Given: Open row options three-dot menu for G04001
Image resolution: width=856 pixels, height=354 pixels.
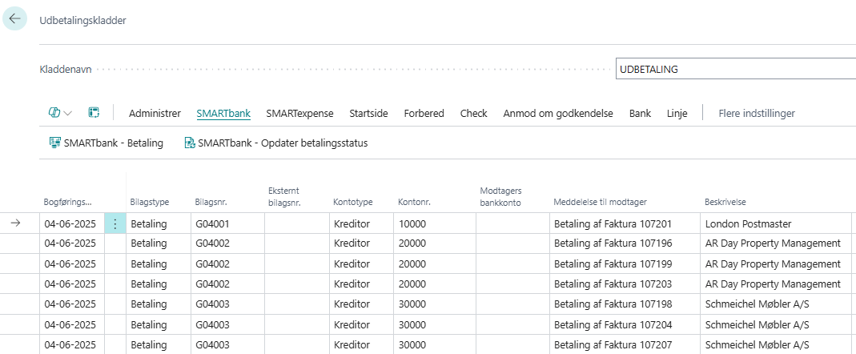Looking at the screenshot, I should coord(115,224).
